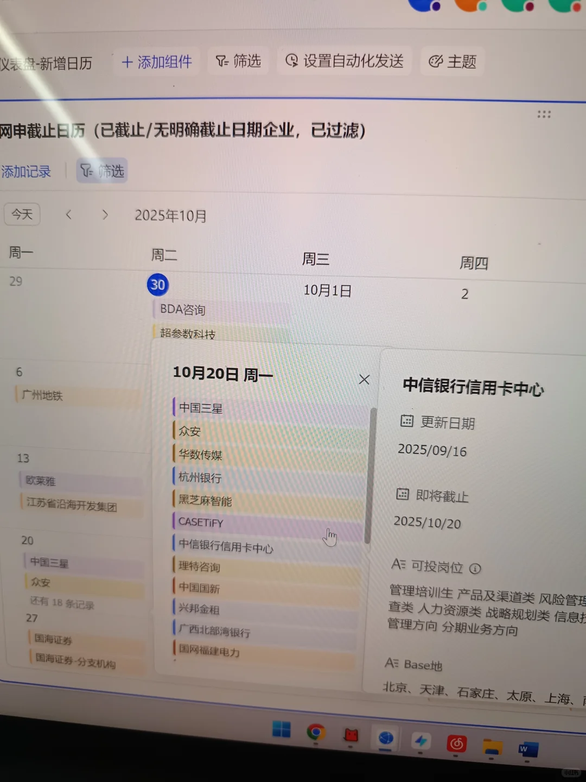Open the blue lightning app on taskbar
Image resolution: width=586 pixels, height=782 pixels.
pyautogui.click(x=421, y=741)
